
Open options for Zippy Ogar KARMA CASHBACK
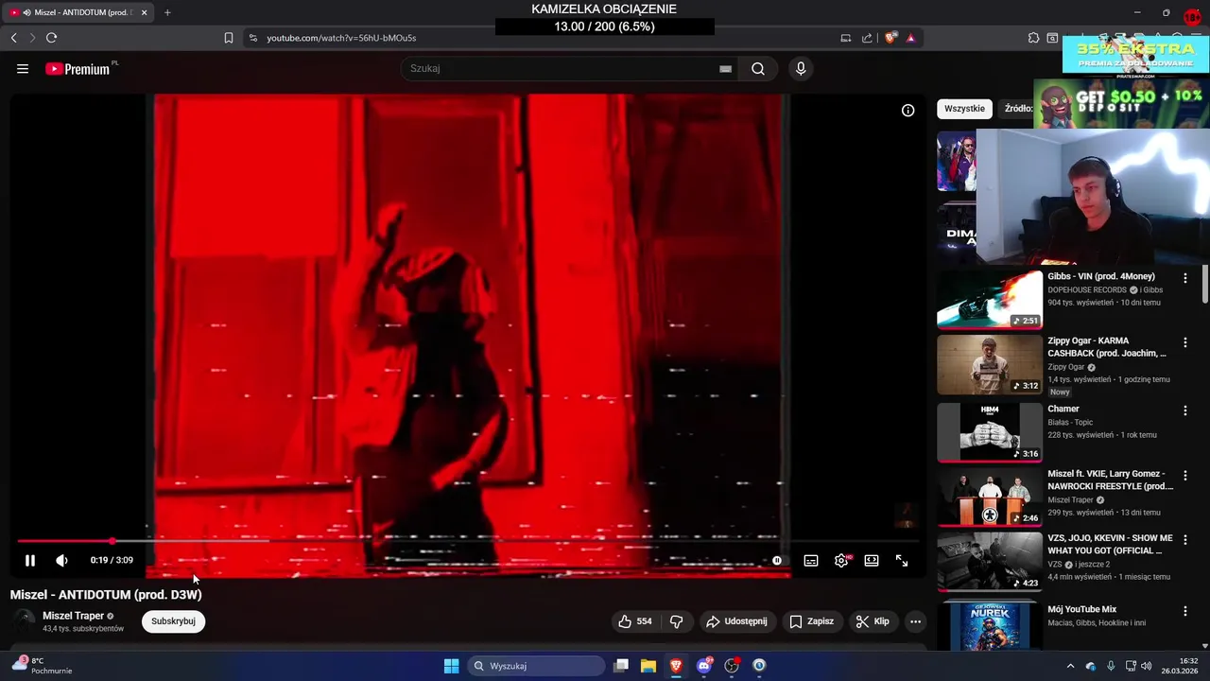(x=1185, y=342)
